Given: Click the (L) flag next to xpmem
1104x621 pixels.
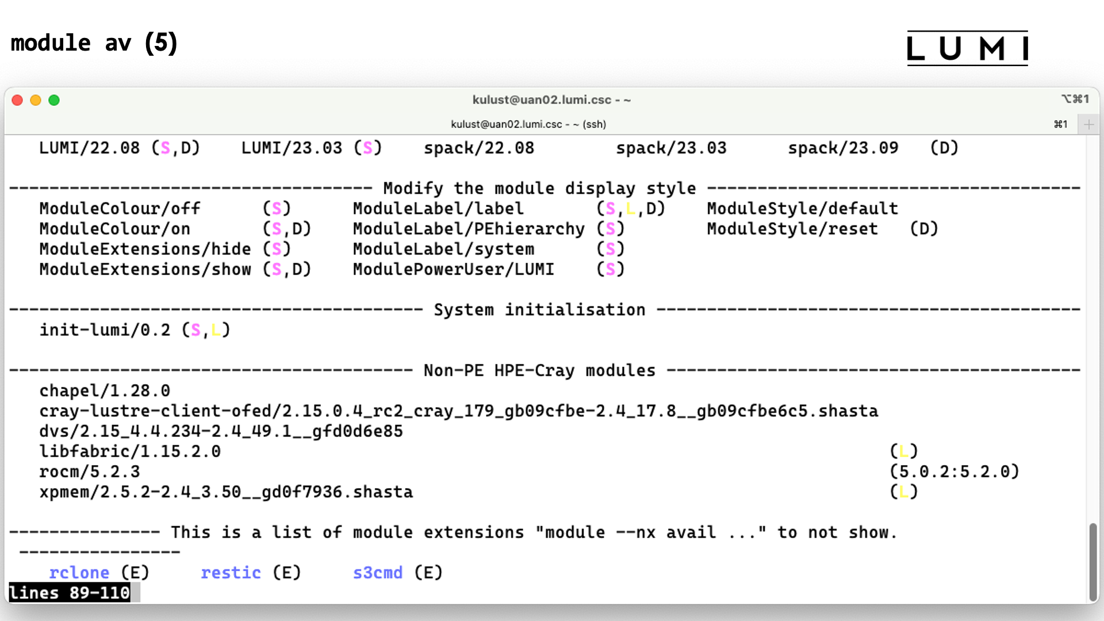Looking at the screenshot, I should tap(903, 492).
